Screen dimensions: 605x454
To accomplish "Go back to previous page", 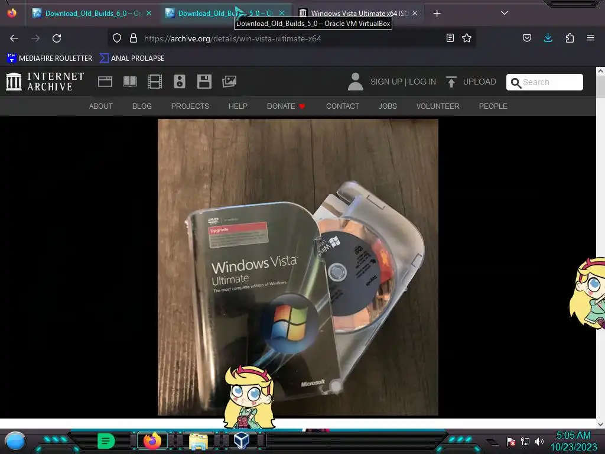I will (14, 38).
